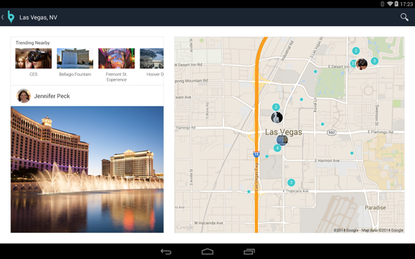Viewport: 415px width, 259px height.
Task: Open the blue building photo marker
Action: (282, 140)
